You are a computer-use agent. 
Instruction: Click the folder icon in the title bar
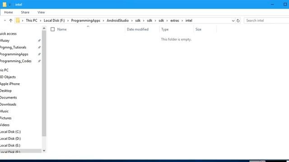[x=5, y=4]
